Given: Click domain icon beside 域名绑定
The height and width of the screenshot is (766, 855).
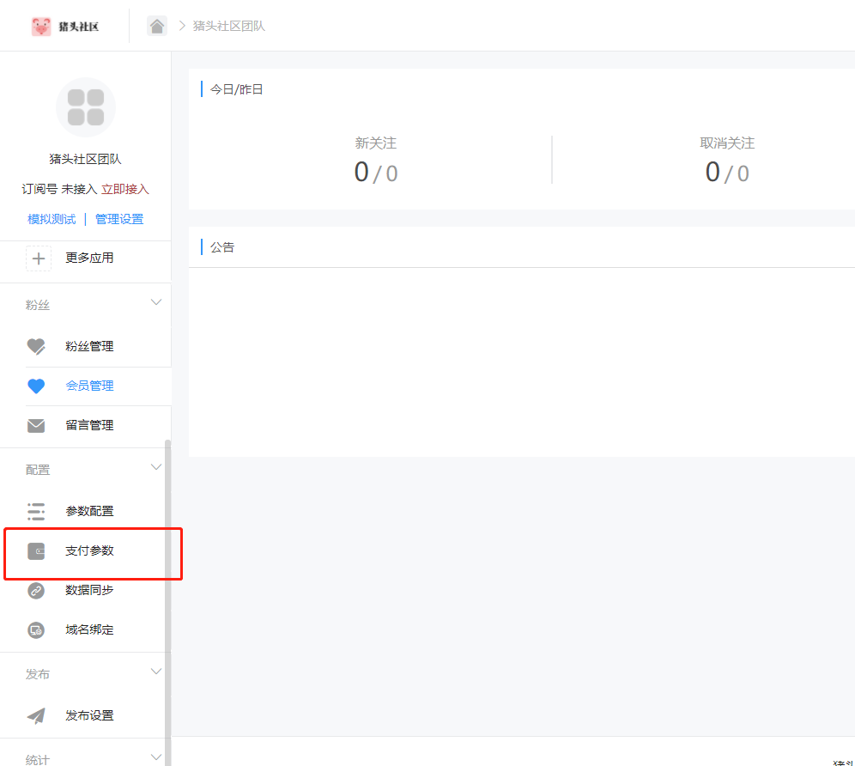Looking at the screenshot, I should click(x=36, y=630).
